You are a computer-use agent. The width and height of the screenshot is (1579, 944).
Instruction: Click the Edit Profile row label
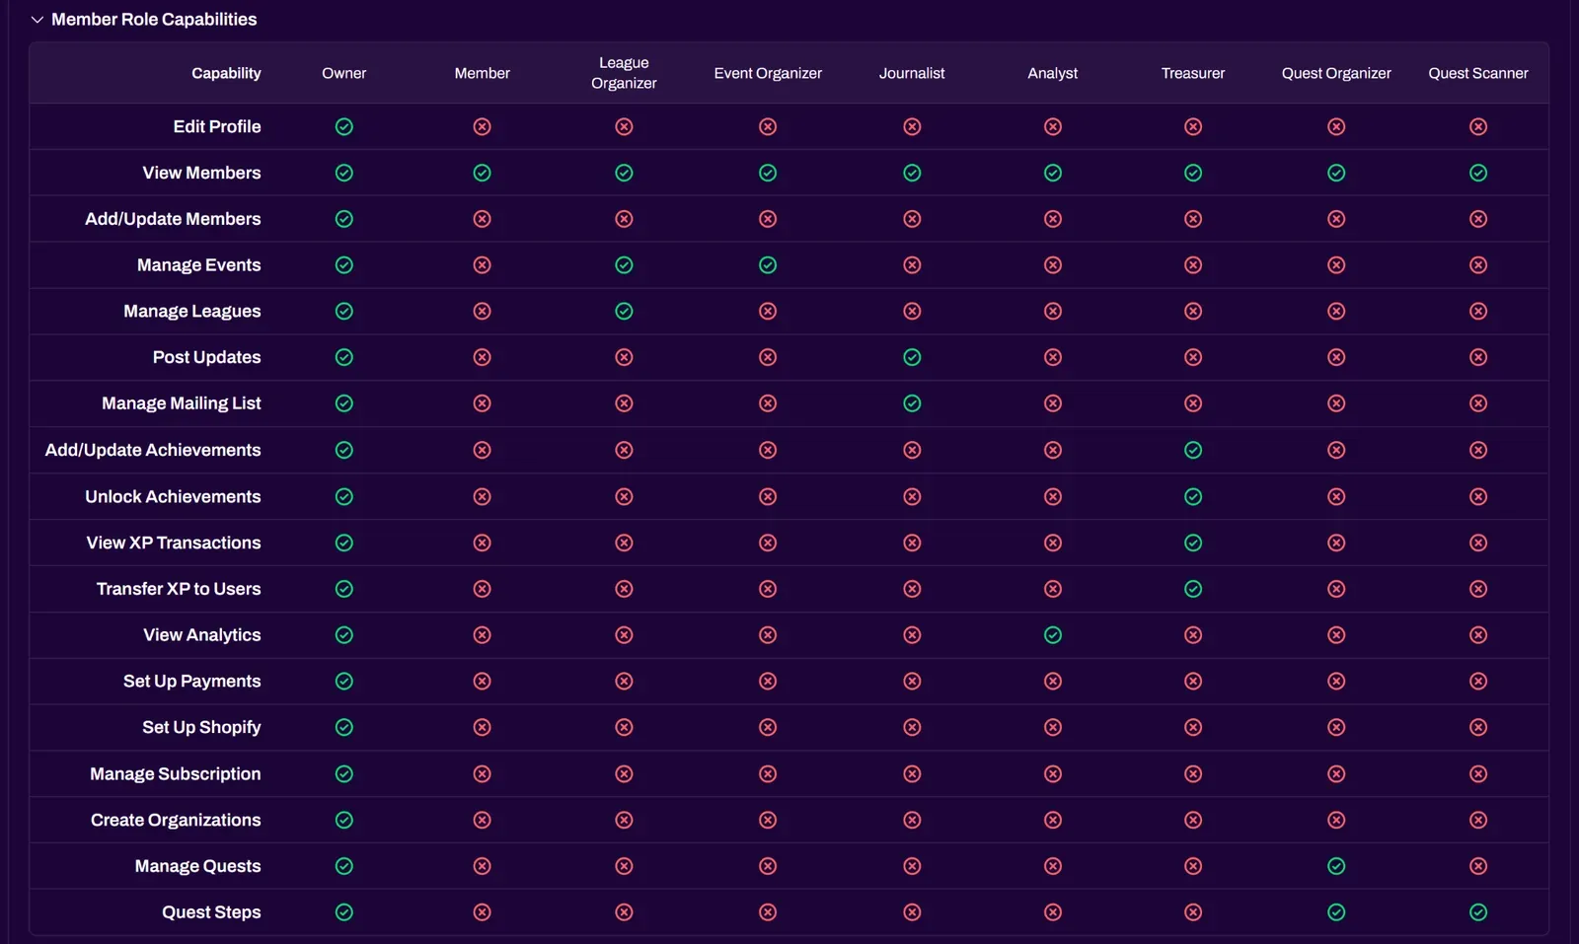pyautogui.click(x=217, y=126)
